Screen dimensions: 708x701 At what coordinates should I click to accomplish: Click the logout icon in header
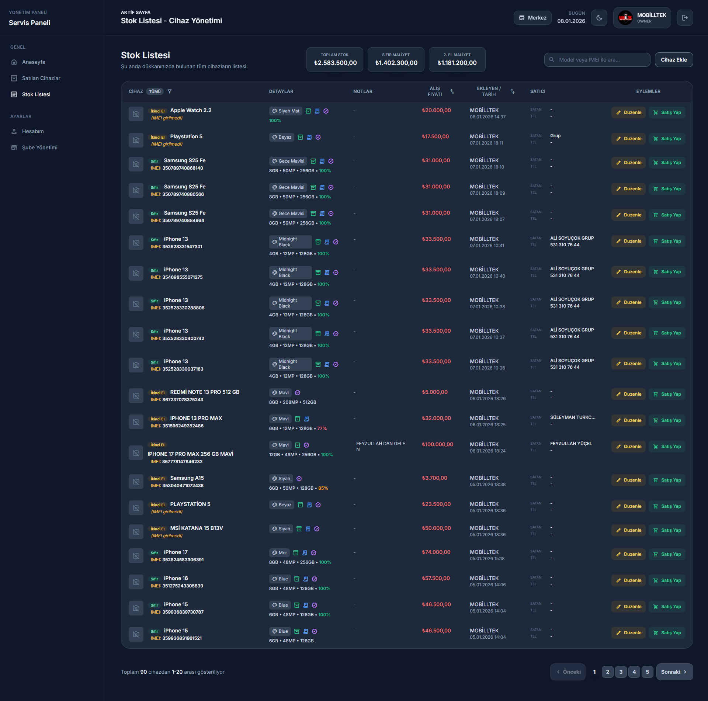point(685,18)
